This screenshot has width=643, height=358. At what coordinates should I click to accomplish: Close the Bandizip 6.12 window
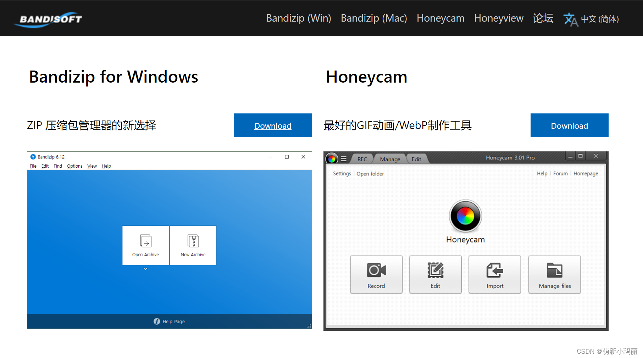click(303, 157)
